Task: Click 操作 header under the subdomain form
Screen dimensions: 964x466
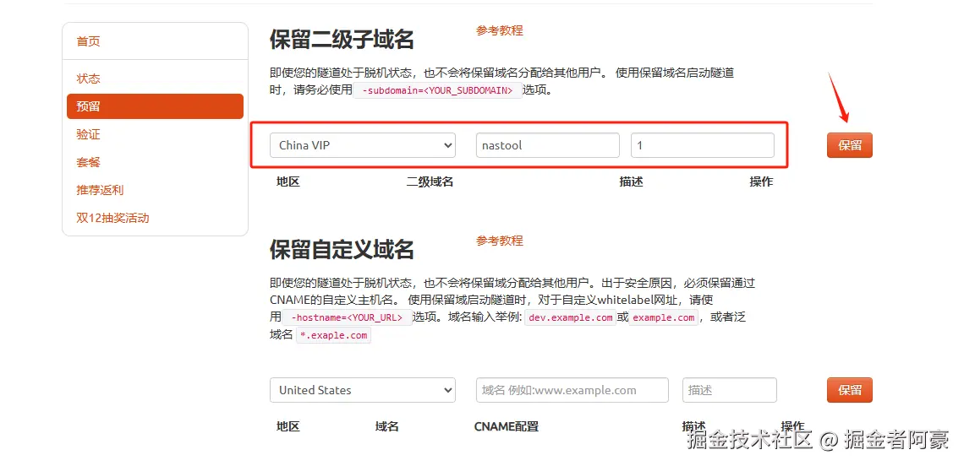Action: [x=762, y=182]
